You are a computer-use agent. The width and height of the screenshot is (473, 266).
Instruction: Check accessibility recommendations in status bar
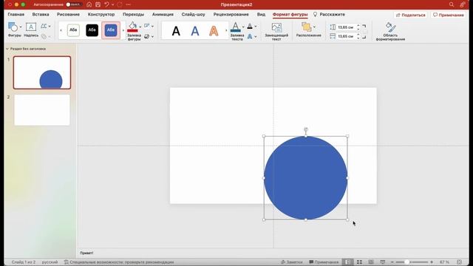(119, 262)
